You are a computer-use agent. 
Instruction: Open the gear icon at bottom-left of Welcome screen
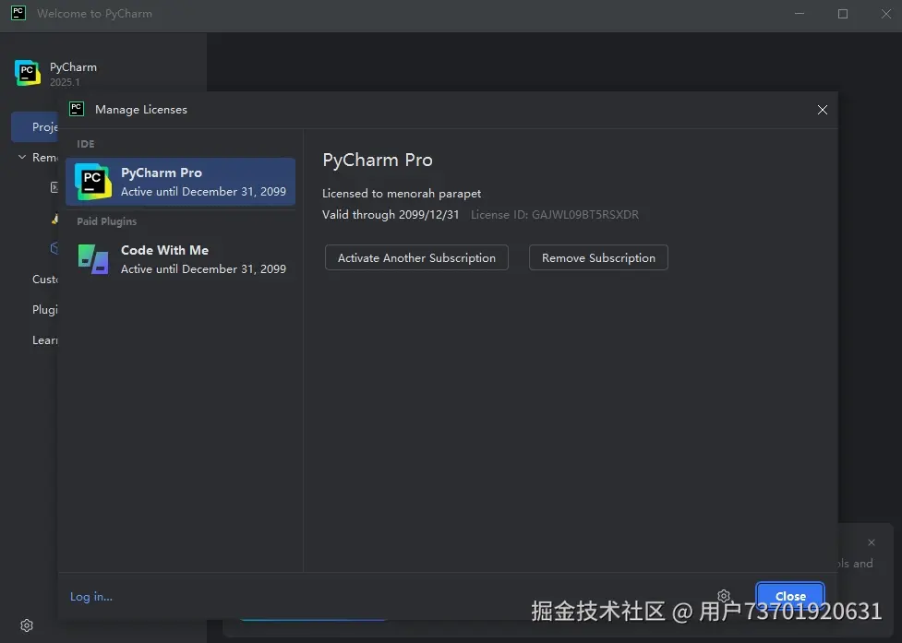[26, 625]
